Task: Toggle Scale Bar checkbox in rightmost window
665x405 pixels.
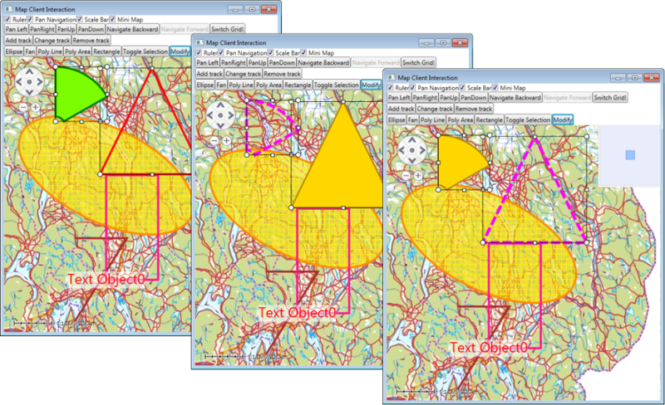Action: 462,88
